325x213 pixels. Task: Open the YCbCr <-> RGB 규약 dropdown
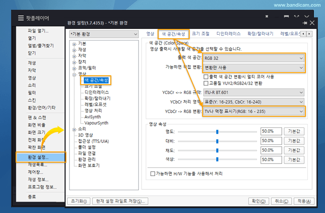point(254,93)
